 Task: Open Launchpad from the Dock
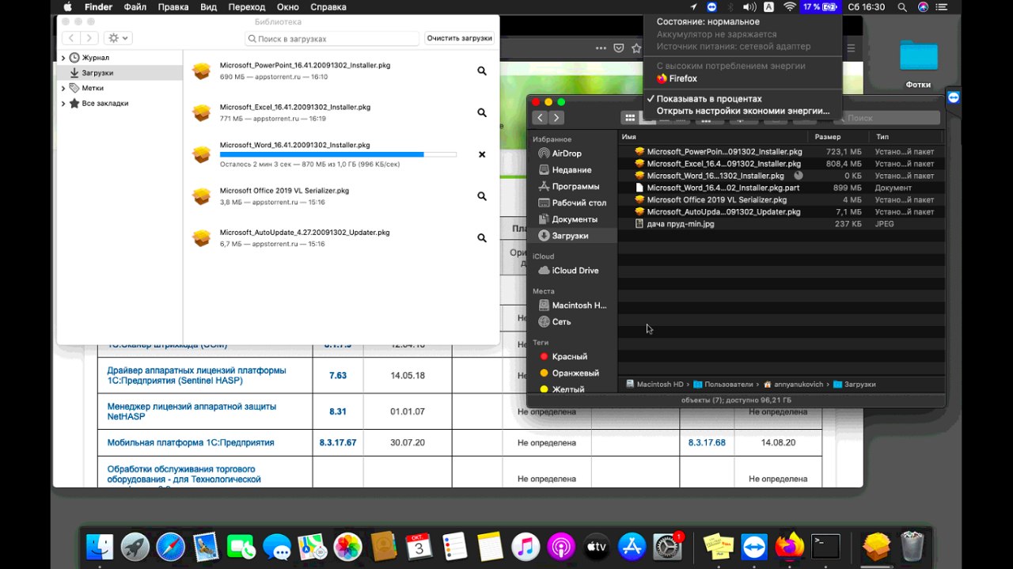(135, 547)
